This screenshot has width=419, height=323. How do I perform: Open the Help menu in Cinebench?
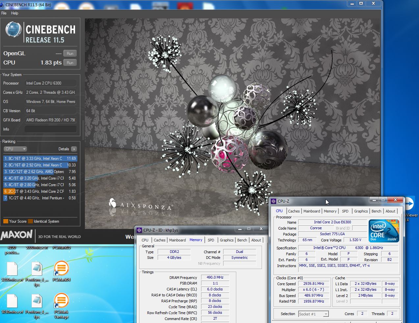[x=14, y=13]
